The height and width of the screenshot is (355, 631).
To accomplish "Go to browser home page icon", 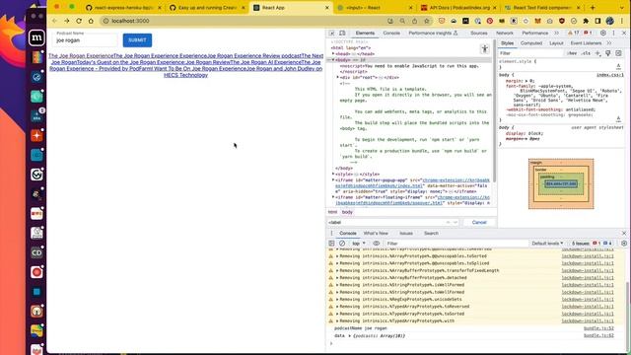I will coord(91,21).
